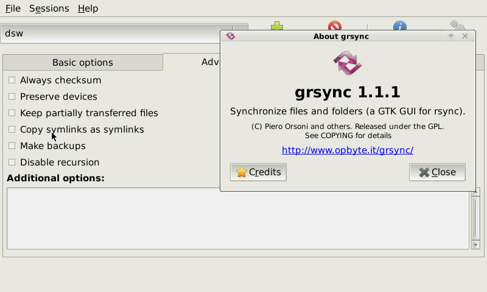Click the large grsync logo in About dialog
The width and height of the screenshot is (487, 292).
coord(348,63)
